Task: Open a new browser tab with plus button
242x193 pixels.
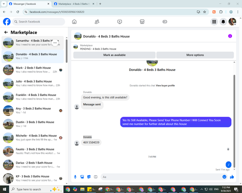Action: 100,4
